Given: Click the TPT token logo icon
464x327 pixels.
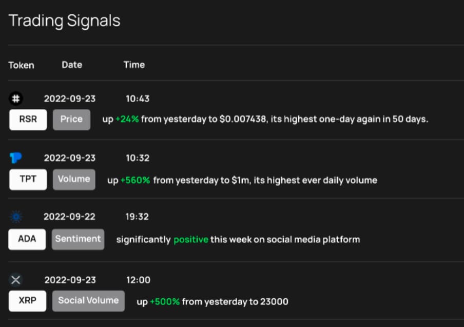Looking at the screenshot, I should [x=16, y=158].
